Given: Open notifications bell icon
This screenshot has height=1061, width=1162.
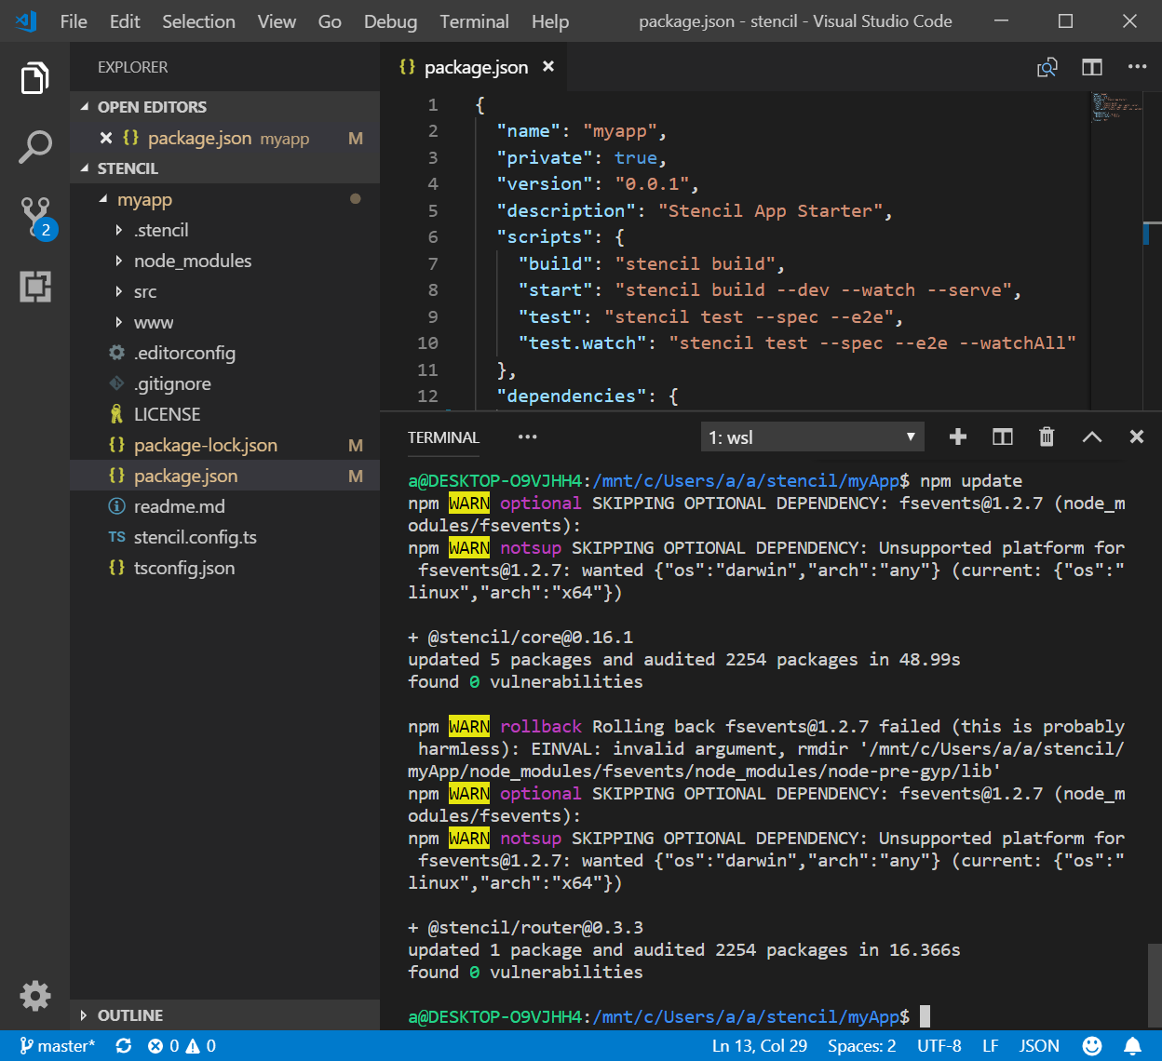Looking at the screenshot, I should [x=1133, y=1046].
